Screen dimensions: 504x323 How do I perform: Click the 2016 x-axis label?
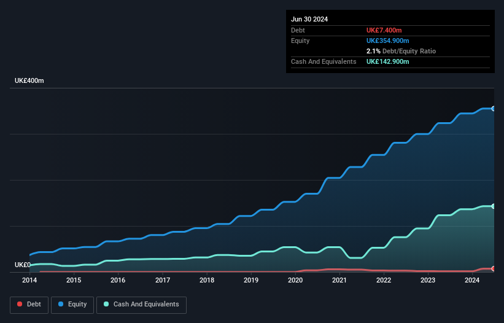click(118, 280)
